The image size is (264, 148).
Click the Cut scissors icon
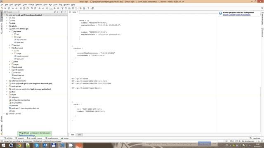point(21,8)
